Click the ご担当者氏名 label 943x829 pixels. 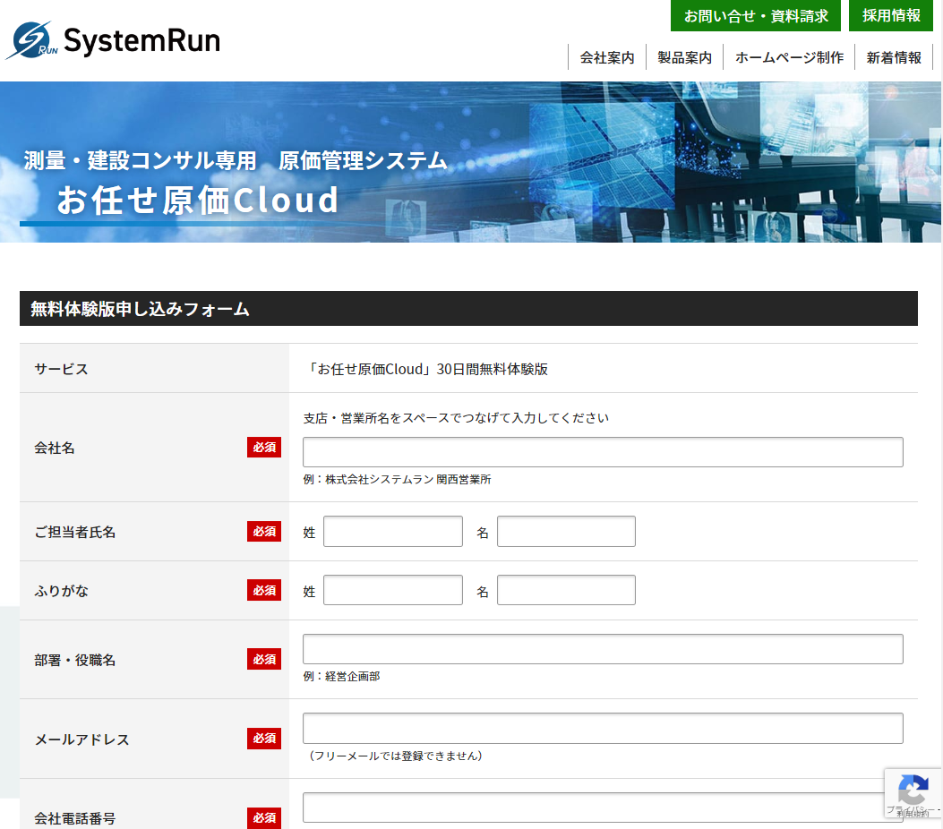click(x=74, y=532)
